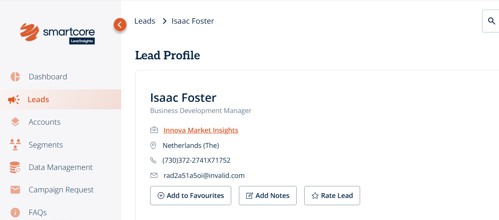This screenshot has height=220, width=499.
Task: Open Segments from the sidebar
Action: 46,145
